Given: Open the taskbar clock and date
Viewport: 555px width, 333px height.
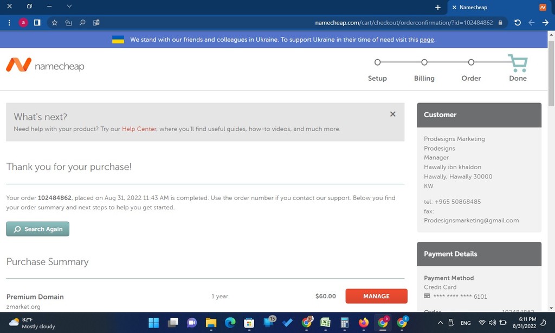Looking at the screenshot, I should (524, 323).
